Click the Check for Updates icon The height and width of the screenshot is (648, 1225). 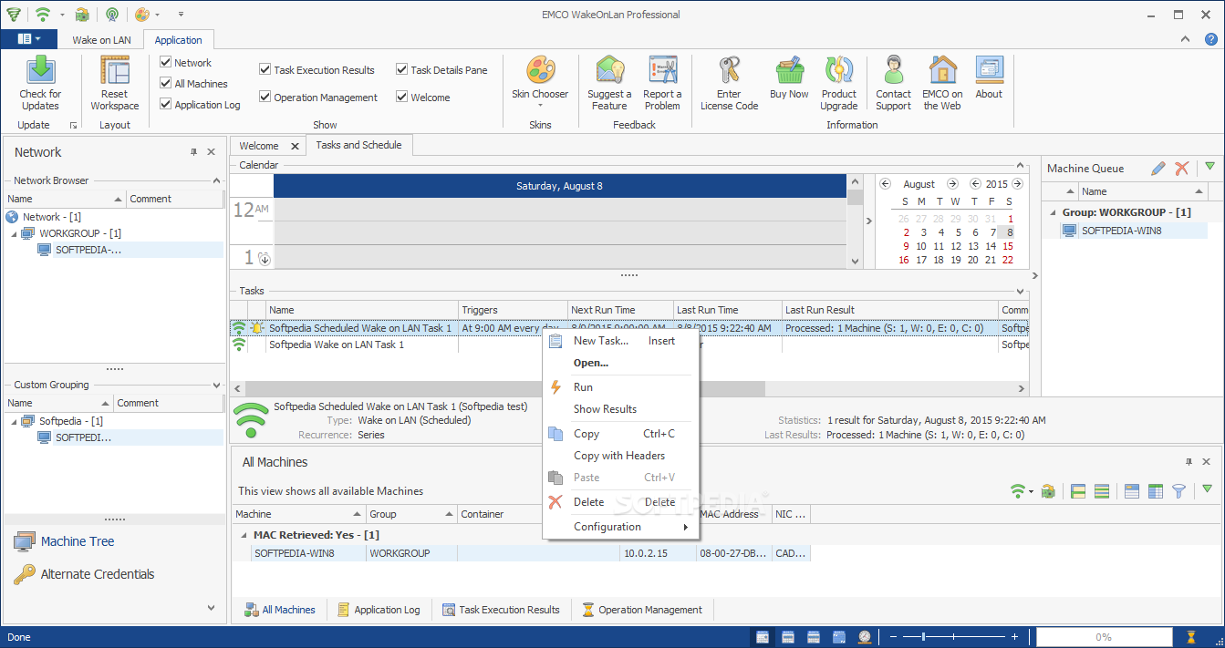click(x=40, y=71)
